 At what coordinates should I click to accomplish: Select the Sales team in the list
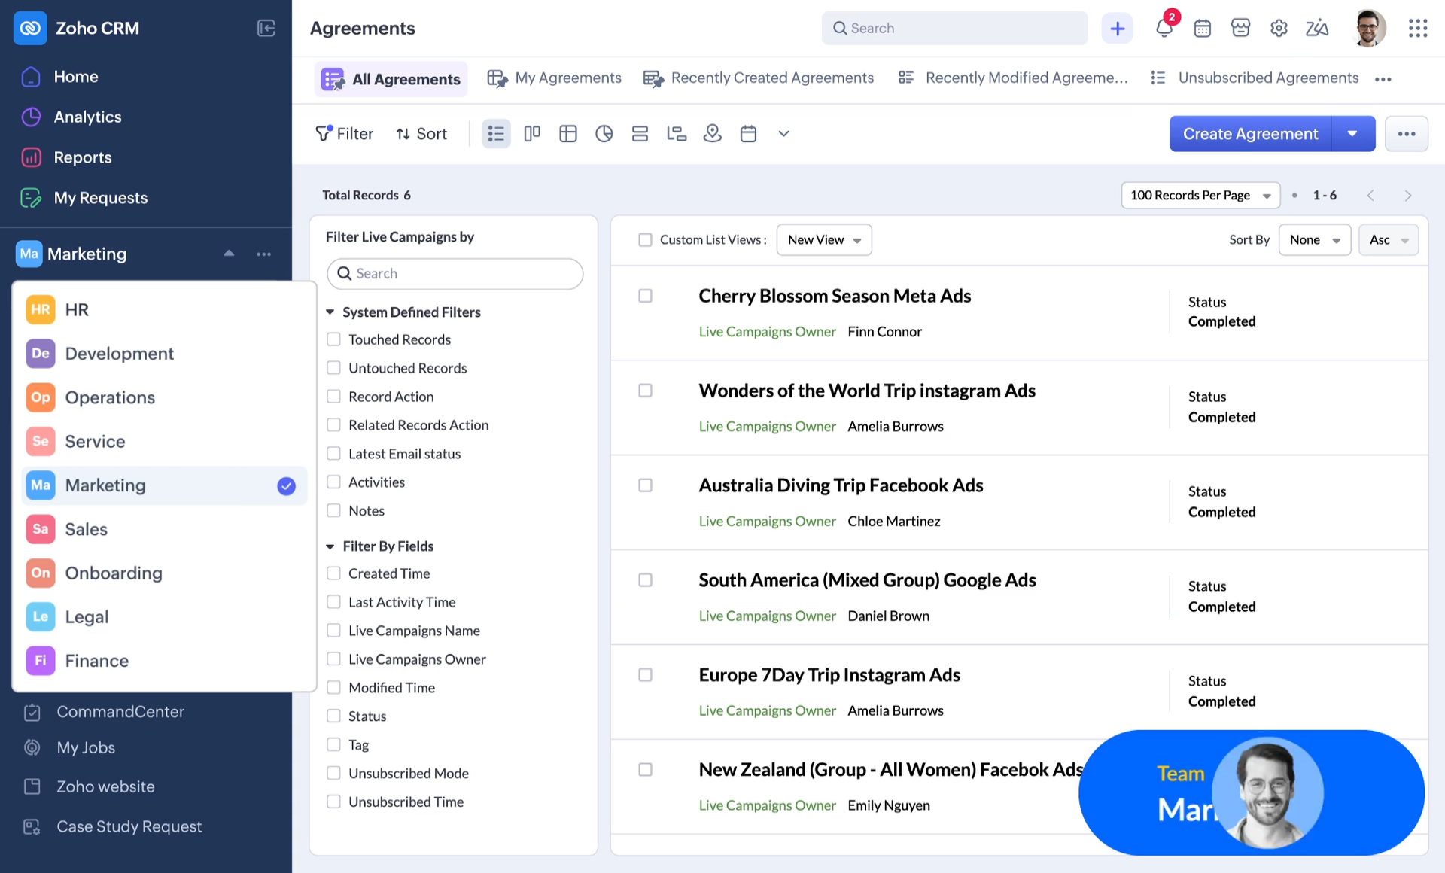coord(87,529)
